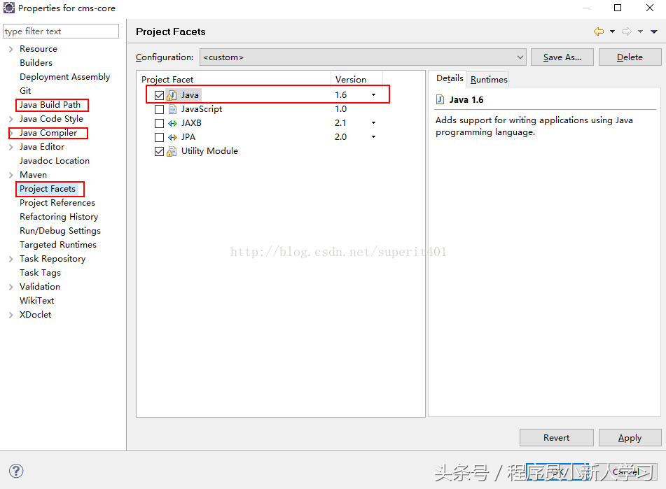Click the forward navigation arrow icon
The width and height of the screenshot is (666, 489).
pyautogui.click(x=627, y=31)
